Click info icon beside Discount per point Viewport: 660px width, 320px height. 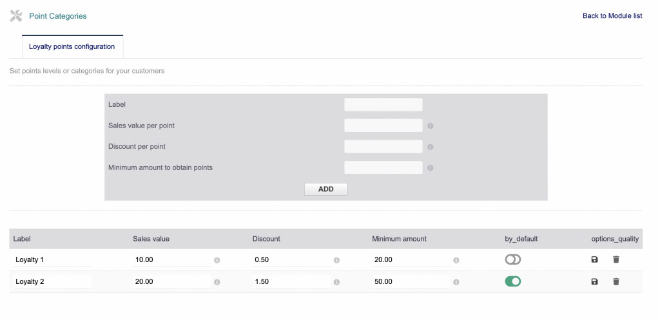(x=431, y=147)
